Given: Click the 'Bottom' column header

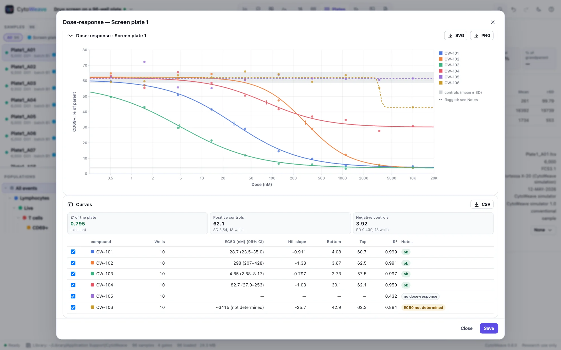Looking at the screenshot, I should (x=334, y=242).
